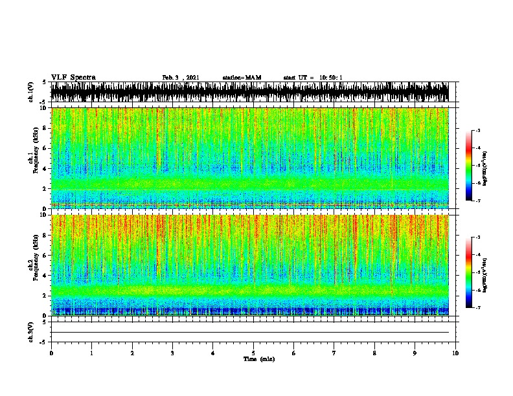Screen dimensions: 513x396
Task: Click the 5 tick on time axis
Action: coord(253,353)
